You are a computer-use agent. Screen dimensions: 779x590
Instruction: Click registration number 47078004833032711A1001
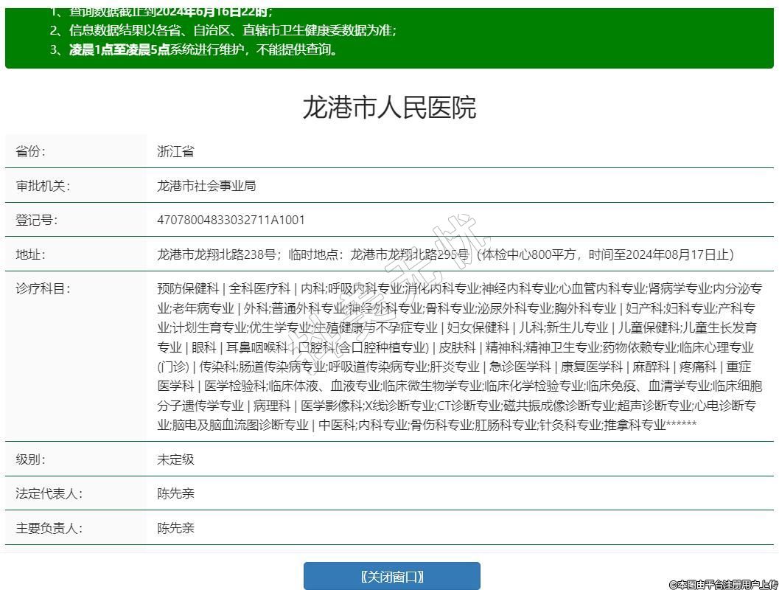point(231,220)
